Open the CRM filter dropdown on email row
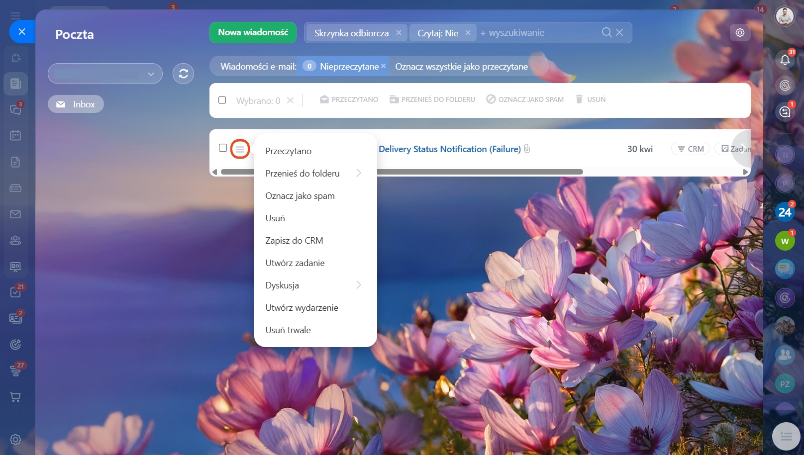804x455 pixels. 690,149
